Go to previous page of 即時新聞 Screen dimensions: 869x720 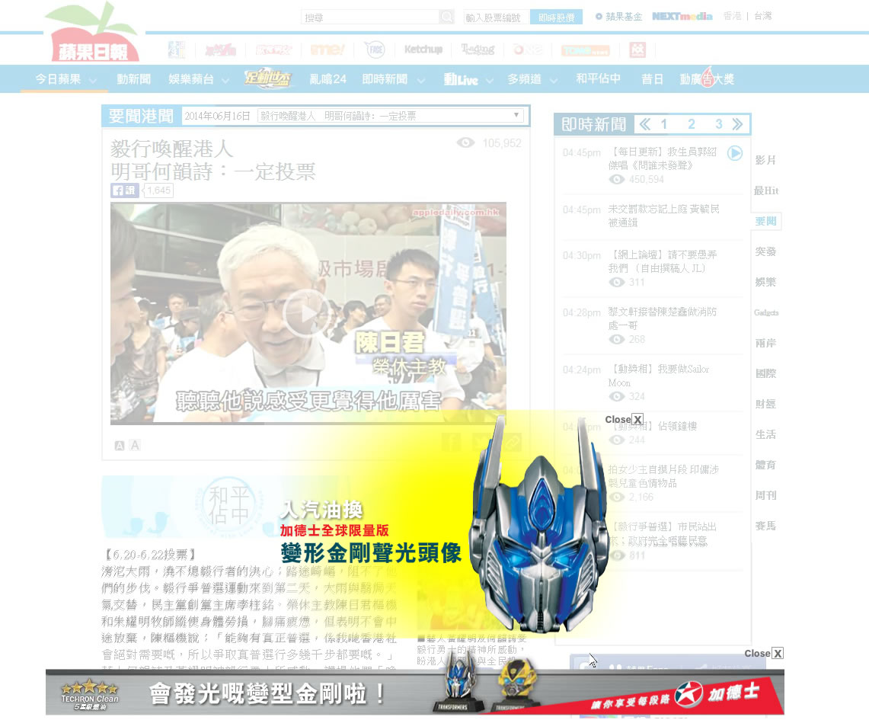click(x=644, y=124)
